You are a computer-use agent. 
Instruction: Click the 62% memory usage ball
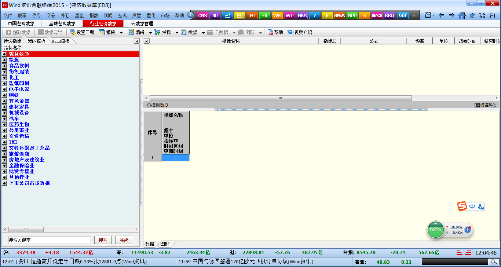(x=435, y=230)
